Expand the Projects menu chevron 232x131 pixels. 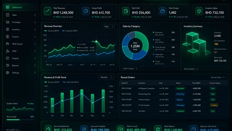35,58
